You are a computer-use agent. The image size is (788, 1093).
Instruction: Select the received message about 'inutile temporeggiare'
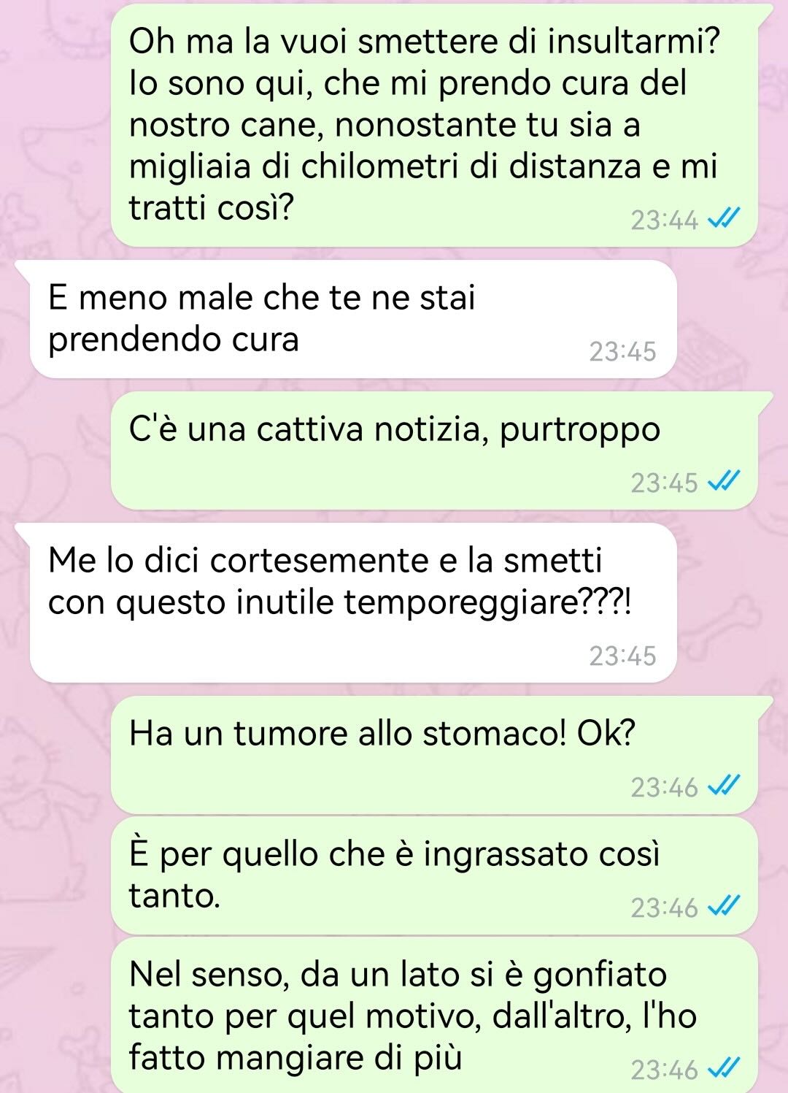[x=353, y=602]
